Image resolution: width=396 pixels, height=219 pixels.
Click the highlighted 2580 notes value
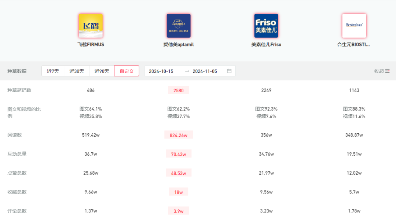(x=179, y=90)
